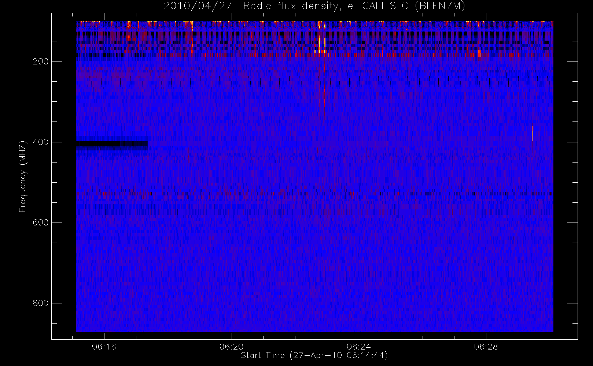Click the 200 frequency tick label
Viewport: 593px width, 366px height.
click(41, 61)
